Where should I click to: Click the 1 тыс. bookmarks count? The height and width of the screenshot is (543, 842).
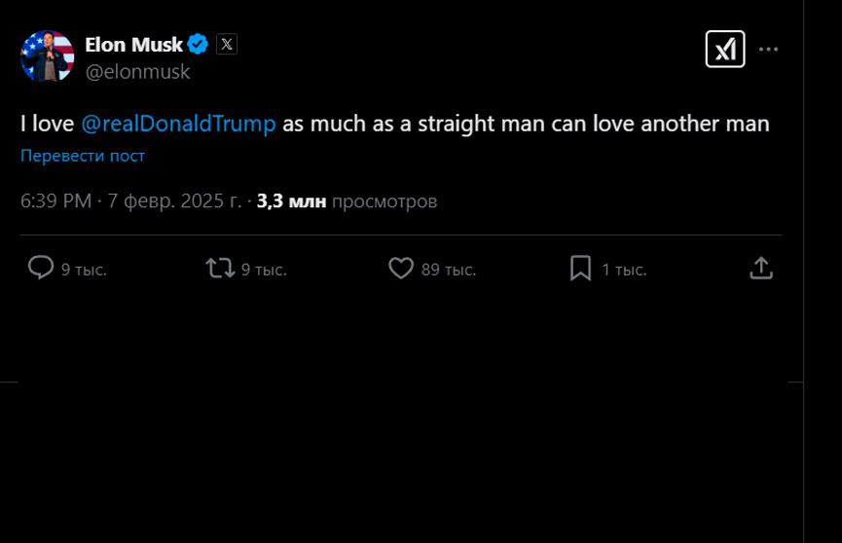click(624, 270)
